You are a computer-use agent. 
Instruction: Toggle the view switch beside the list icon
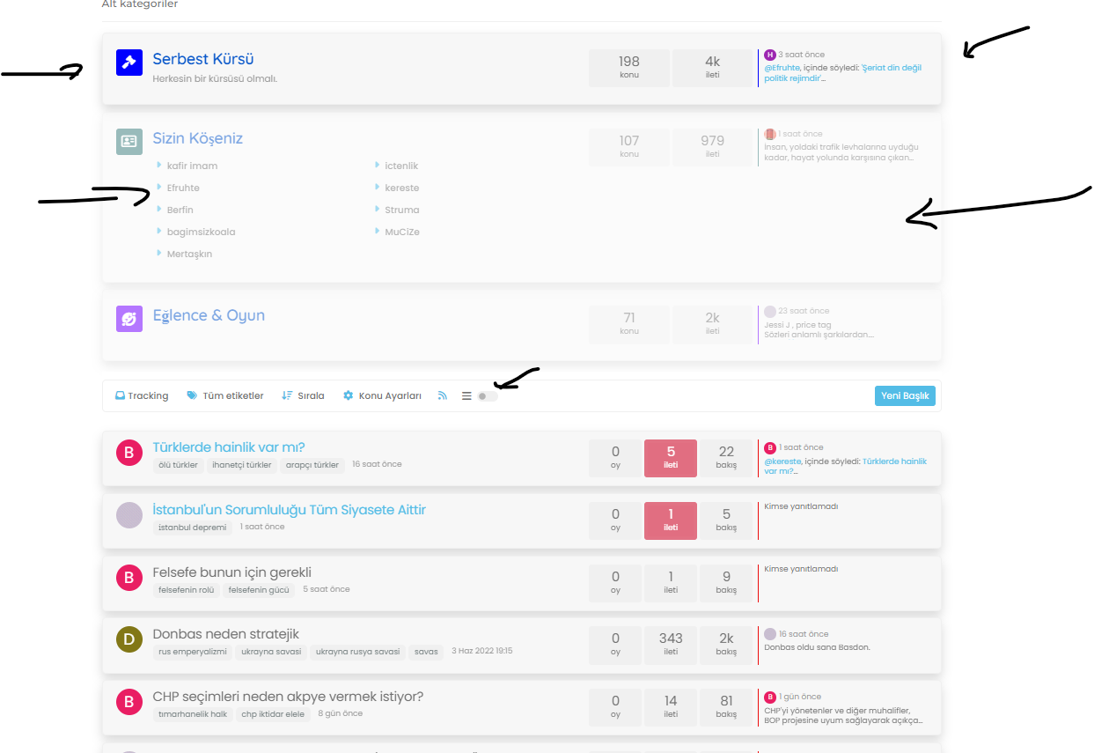(x=487, y=396)
